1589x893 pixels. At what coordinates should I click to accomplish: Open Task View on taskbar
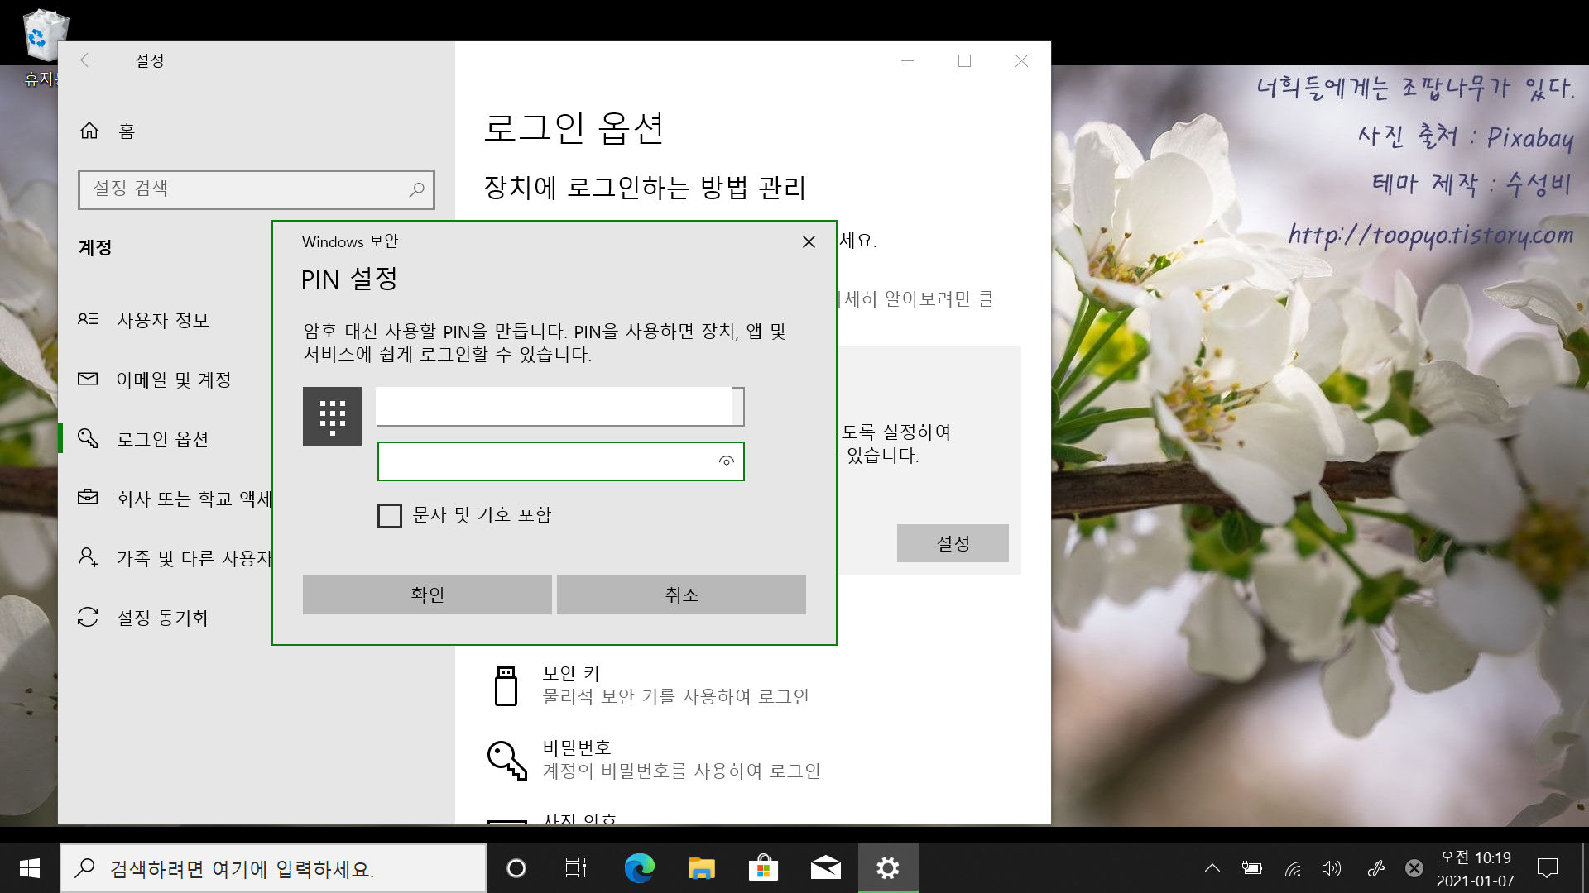(x=575, y=868)
